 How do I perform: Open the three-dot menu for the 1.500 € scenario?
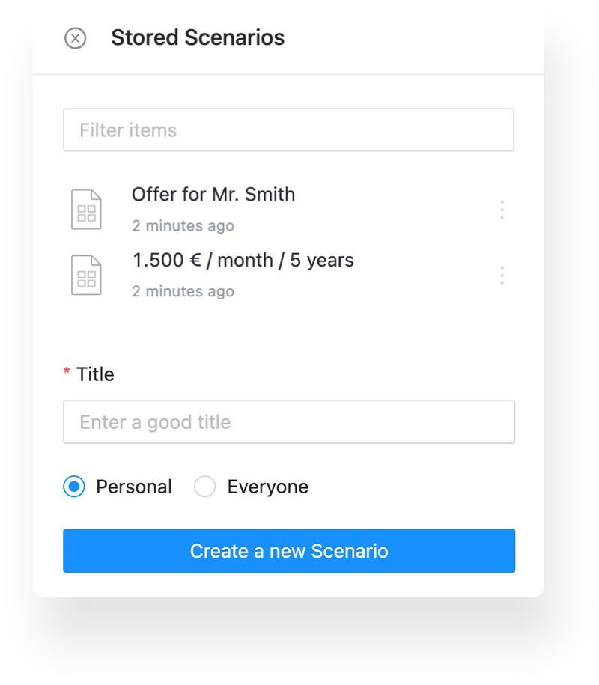[502, 275]
